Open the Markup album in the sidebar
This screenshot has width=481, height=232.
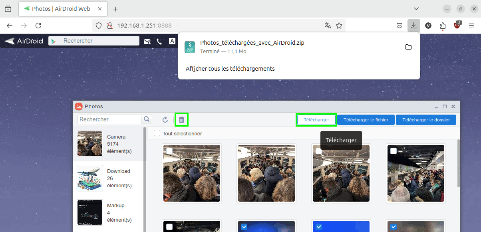(x=108, y=213)
